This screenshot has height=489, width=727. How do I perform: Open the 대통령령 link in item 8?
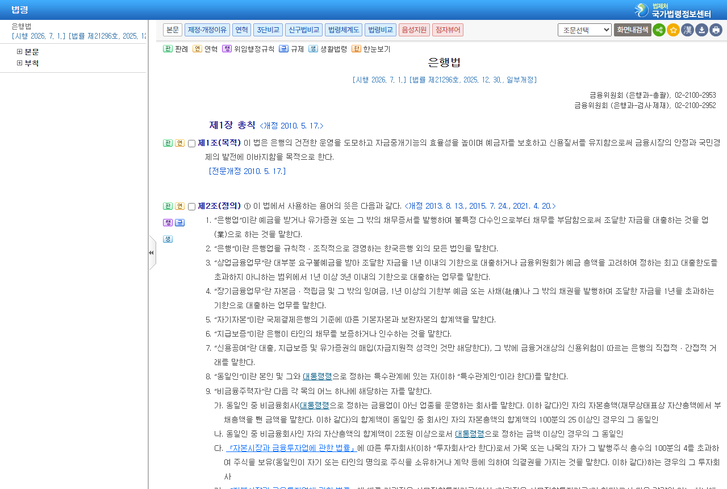coord(317,376)
